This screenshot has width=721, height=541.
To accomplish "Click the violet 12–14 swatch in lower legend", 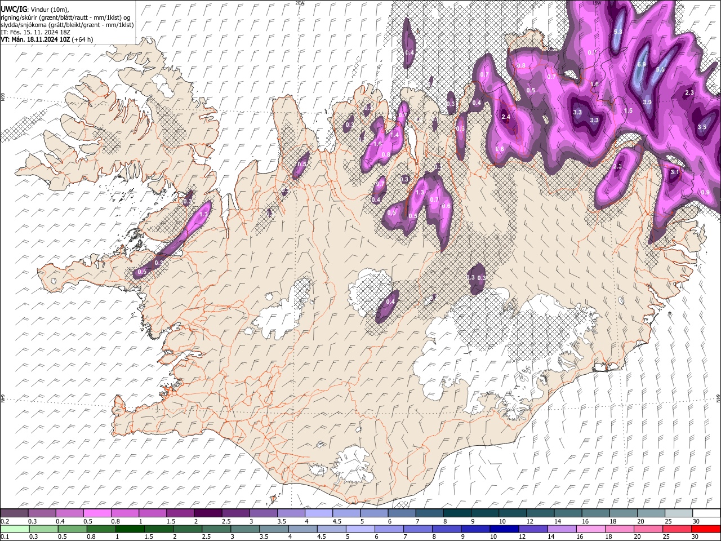I will (533, 529).
